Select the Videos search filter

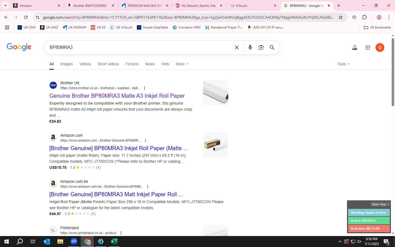click(85, 64)
